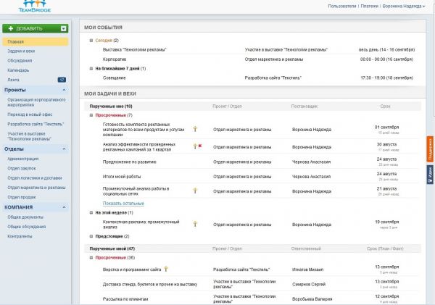Click responsible Воробьева Валерия

312,299
